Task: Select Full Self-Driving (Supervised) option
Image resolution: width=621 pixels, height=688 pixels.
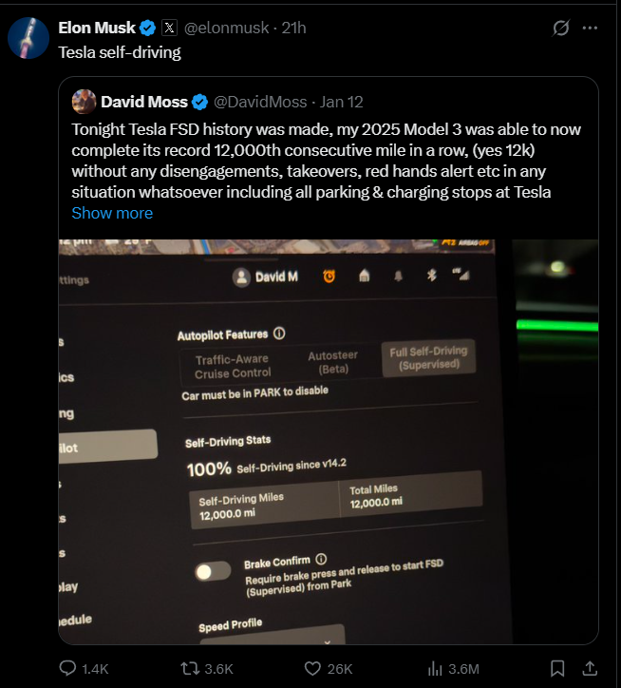Action: (x=428, y=357)
